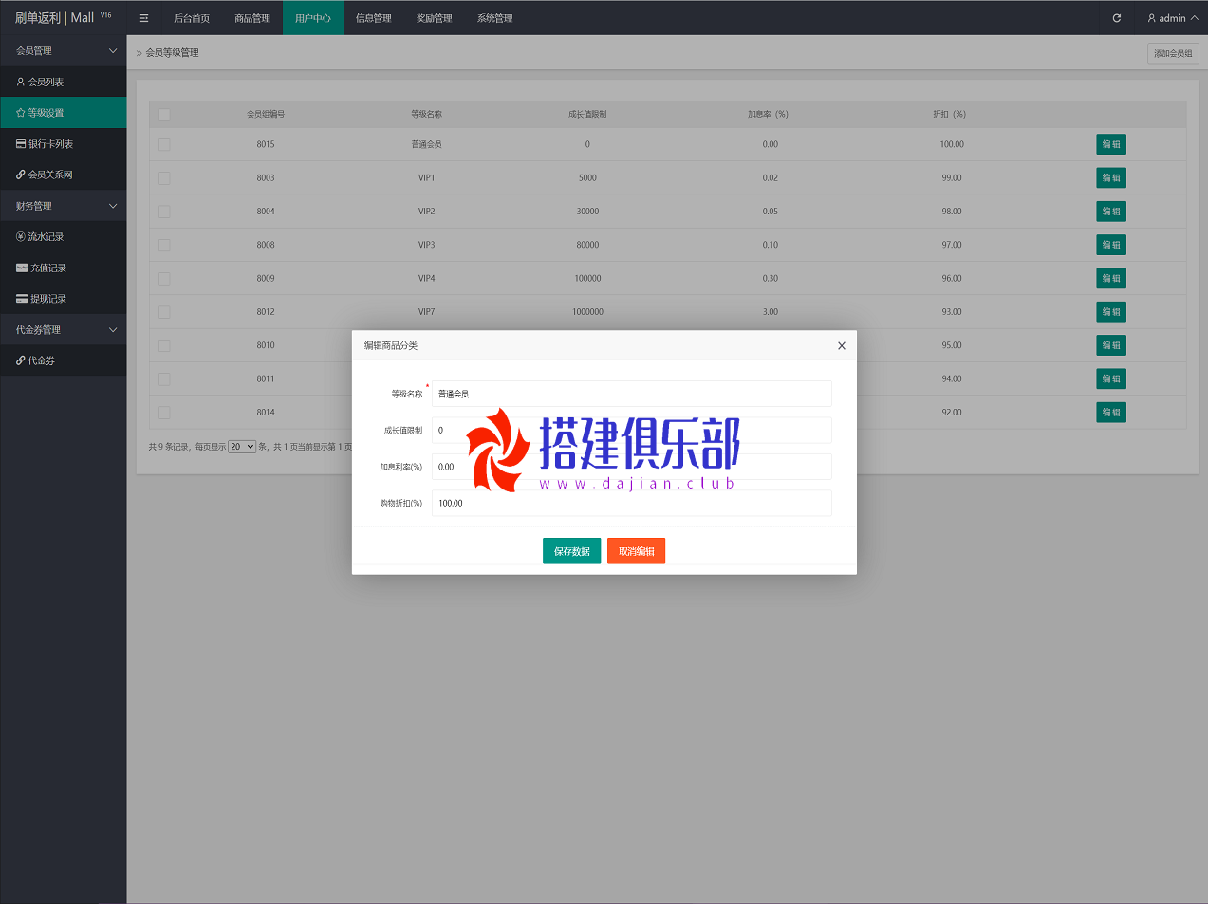This screenshot has height=904, width=1208.
Task: Check the box for row 8009
Action: point(164,279)
